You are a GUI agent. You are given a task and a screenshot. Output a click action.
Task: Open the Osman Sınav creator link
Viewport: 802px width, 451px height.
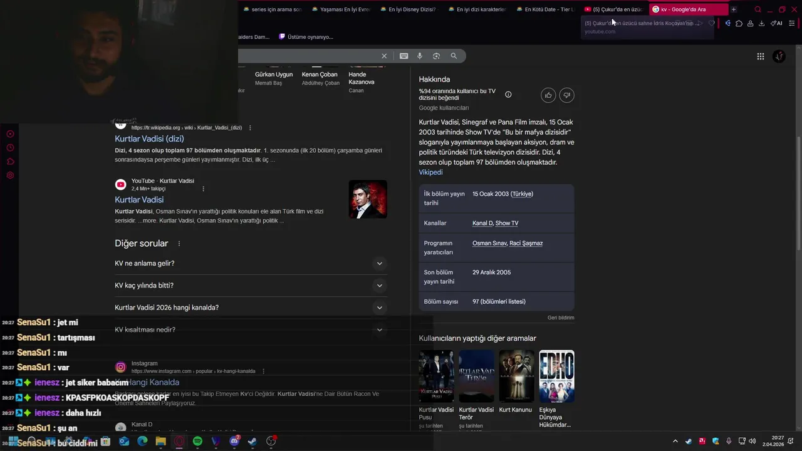pyautogui.click(x=489, y=243)
